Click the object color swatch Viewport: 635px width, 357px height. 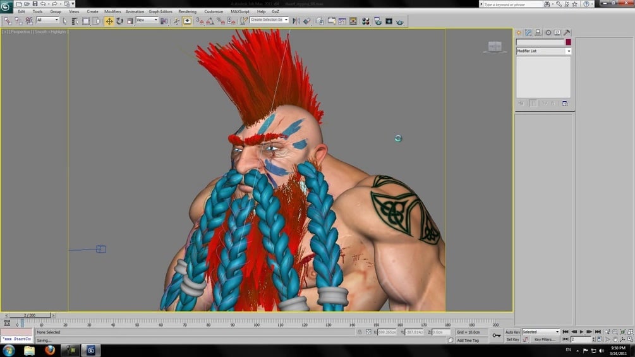(x=569, y=42)
